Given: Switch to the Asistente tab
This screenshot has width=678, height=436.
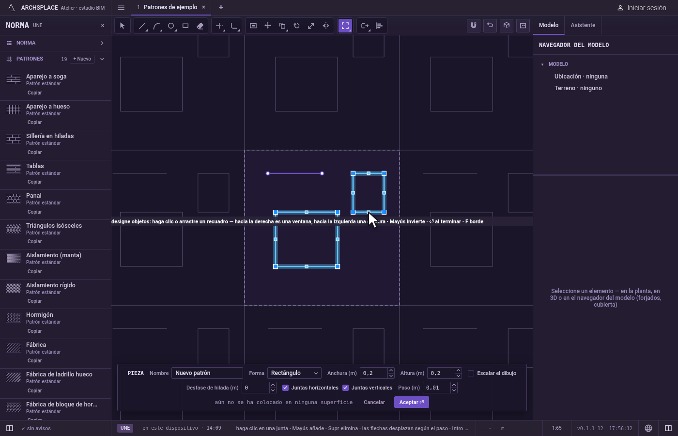Looking at the screenshot, I should click(x=583, y=25).
